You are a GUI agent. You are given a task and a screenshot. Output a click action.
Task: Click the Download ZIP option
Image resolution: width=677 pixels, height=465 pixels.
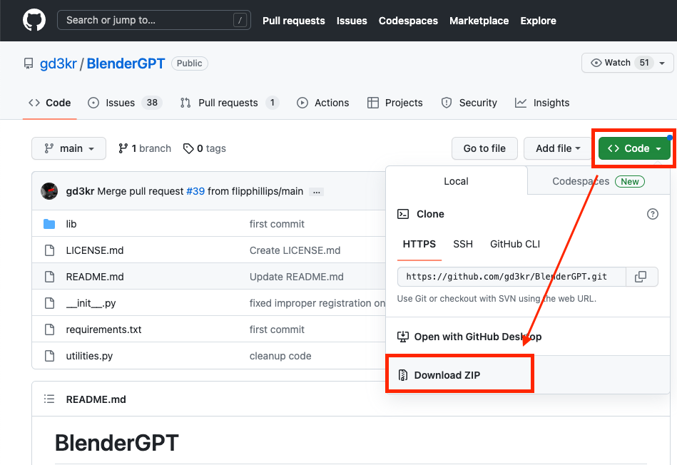[x=447, y=375]
